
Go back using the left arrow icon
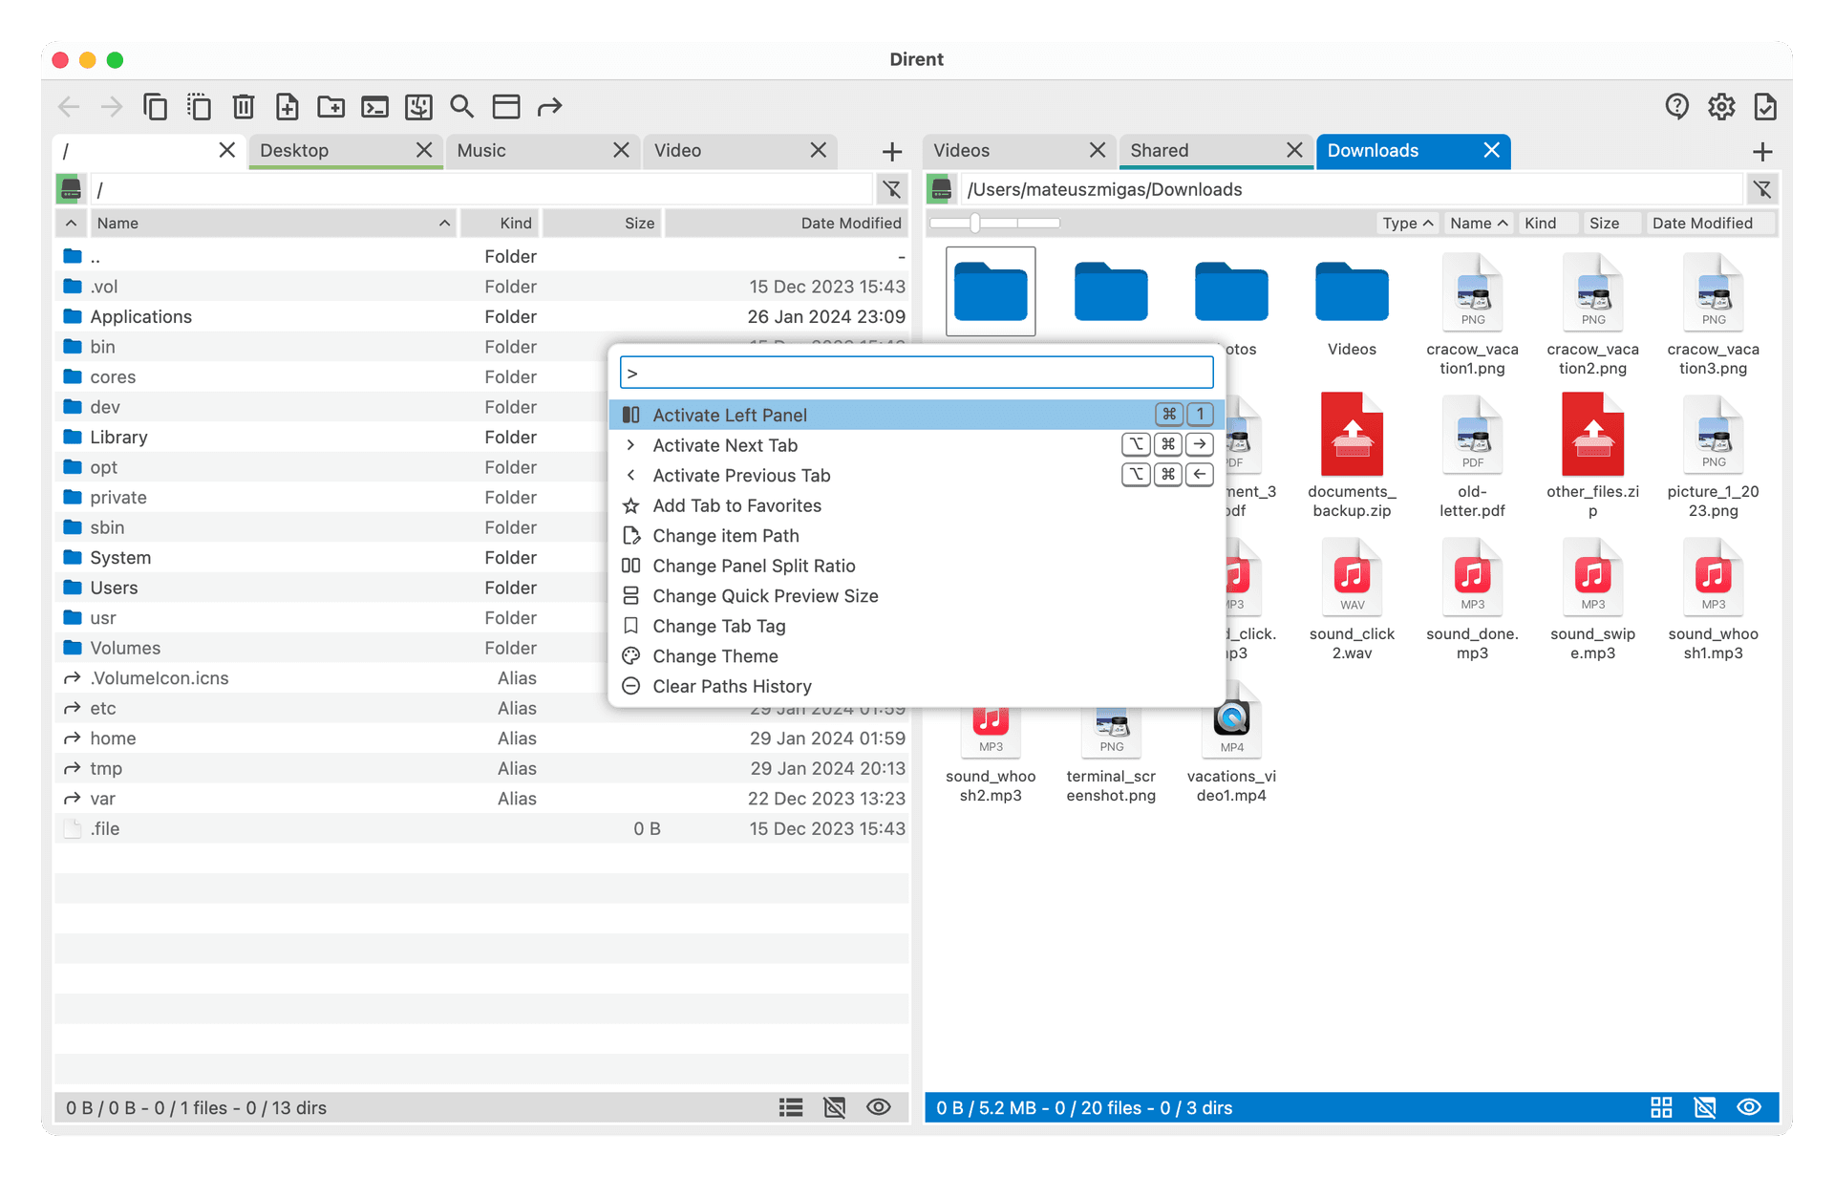coord(69,106)
